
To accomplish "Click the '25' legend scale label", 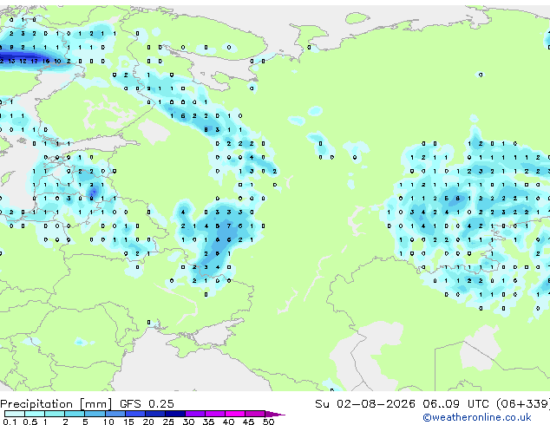I will [x=168, y=422].
